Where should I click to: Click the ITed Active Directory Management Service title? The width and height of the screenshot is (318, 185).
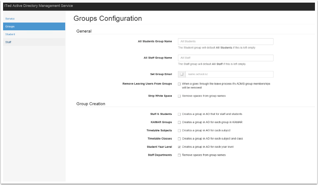point(38,6)
